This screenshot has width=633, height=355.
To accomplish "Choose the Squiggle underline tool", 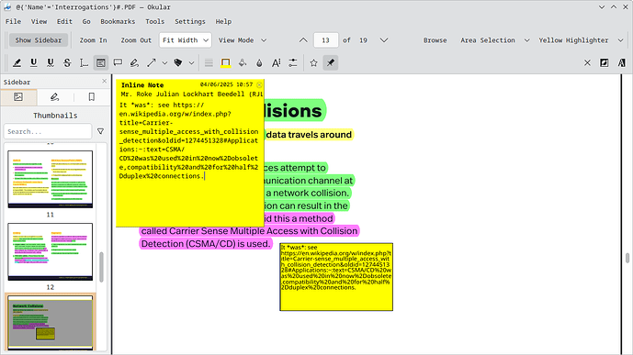I will coord(50,63).
